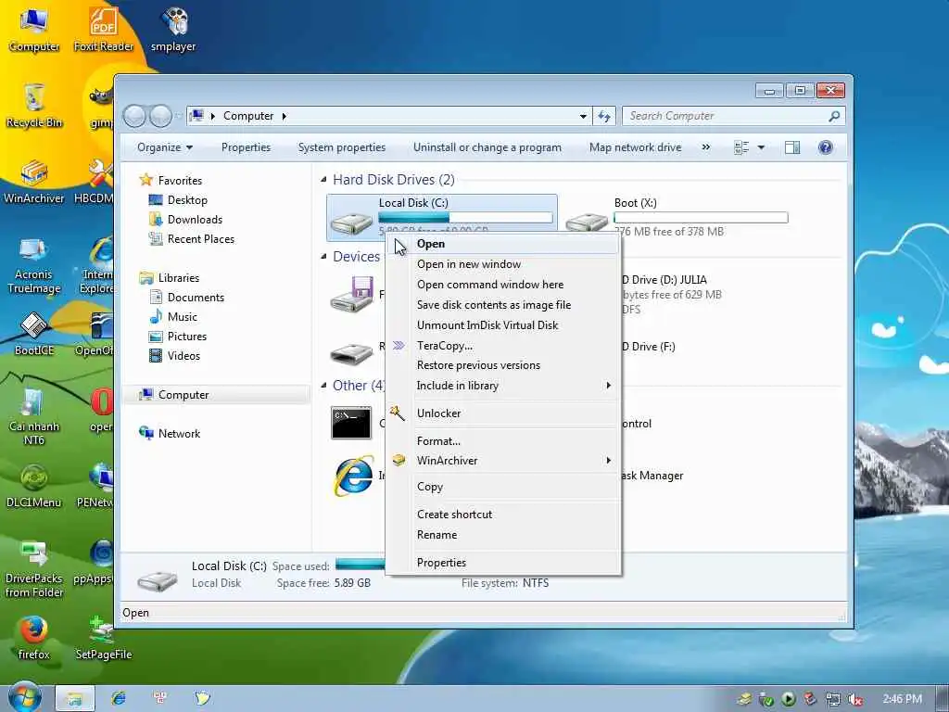
Task: Open Internet Explorer in taskbar
Action: [119, 698]
